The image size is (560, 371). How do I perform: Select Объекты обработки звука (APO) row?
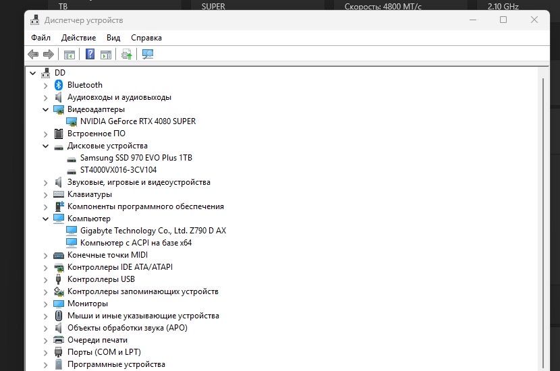click(127, 328)
